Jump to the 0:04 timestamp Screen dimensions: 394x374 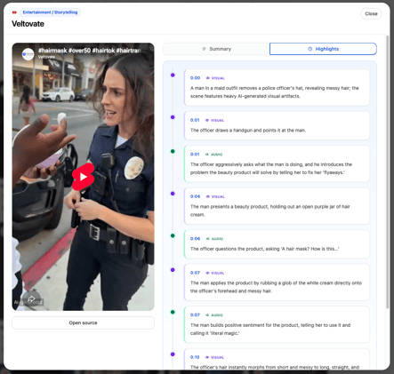click(x=195, y=196)
